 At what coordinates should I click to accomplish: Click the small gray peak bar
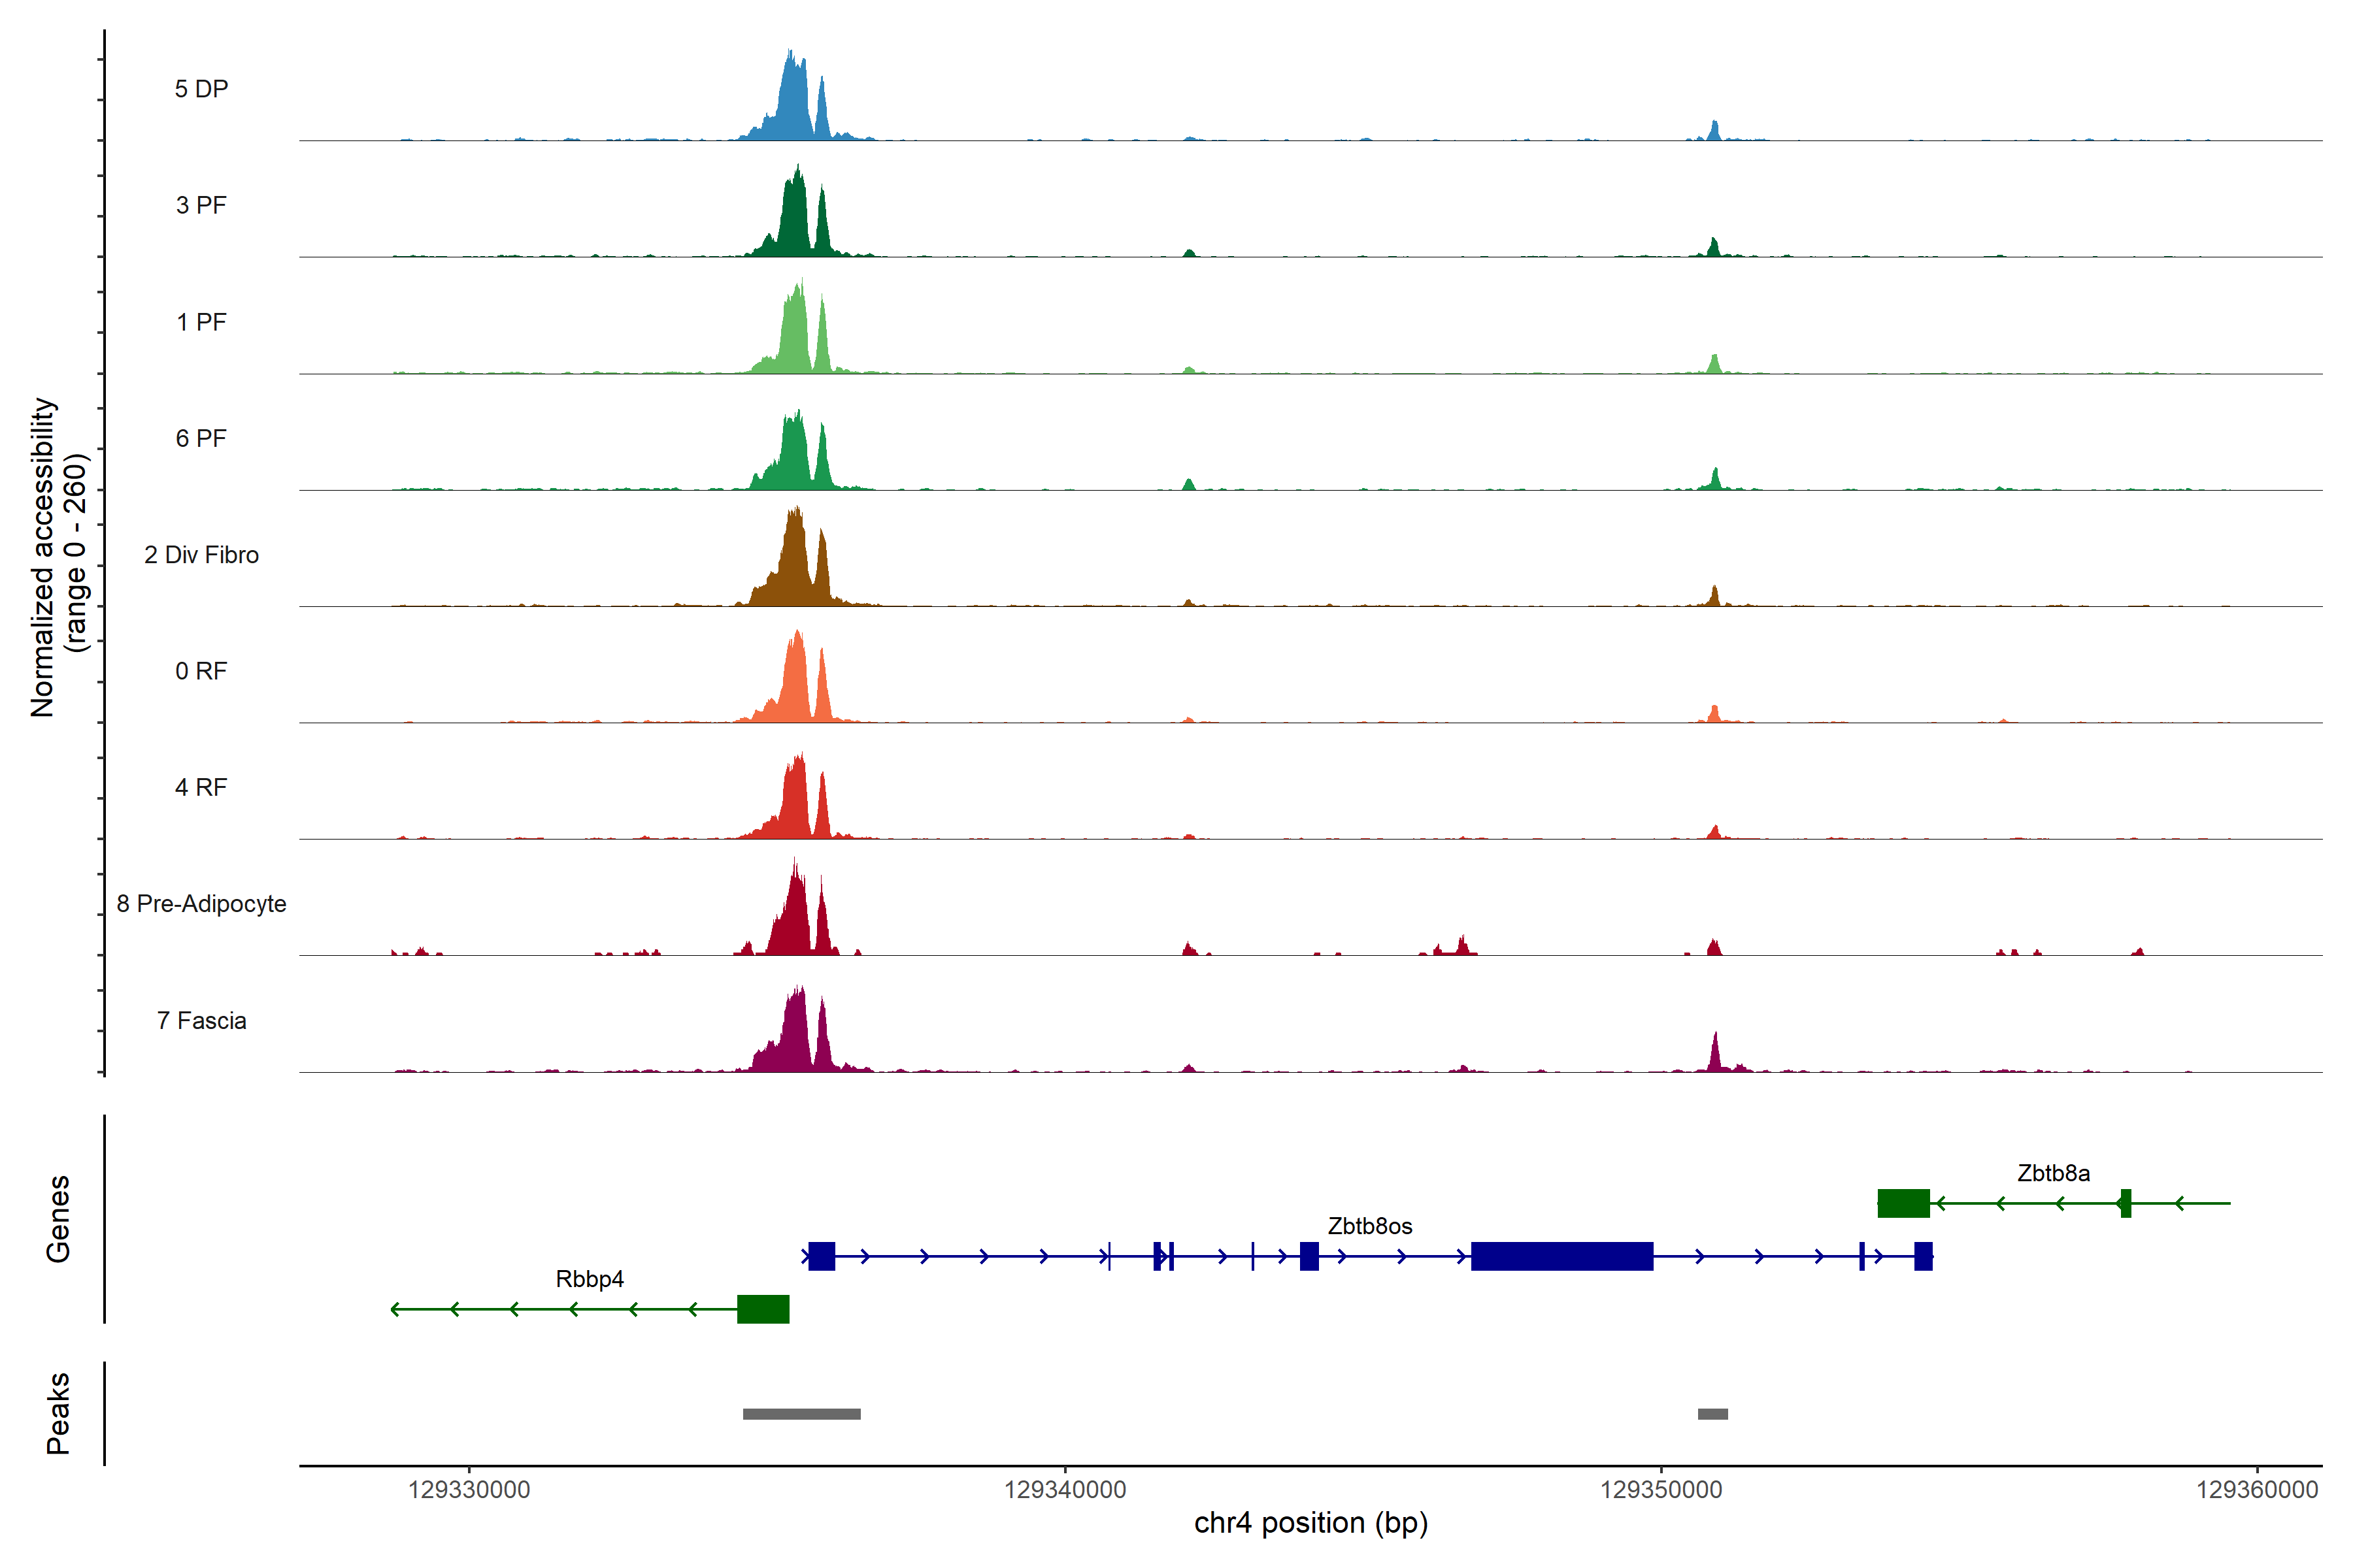(x=1712, y=1414)
